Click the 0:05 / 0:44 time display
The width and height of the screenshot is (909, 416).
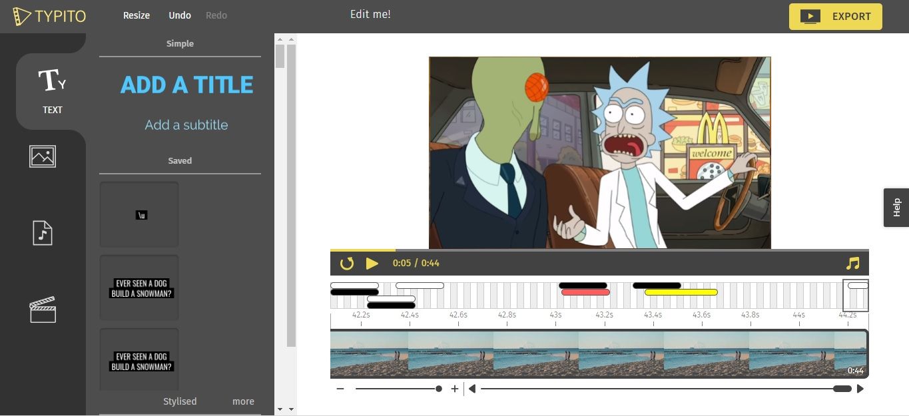pos(416,263)
